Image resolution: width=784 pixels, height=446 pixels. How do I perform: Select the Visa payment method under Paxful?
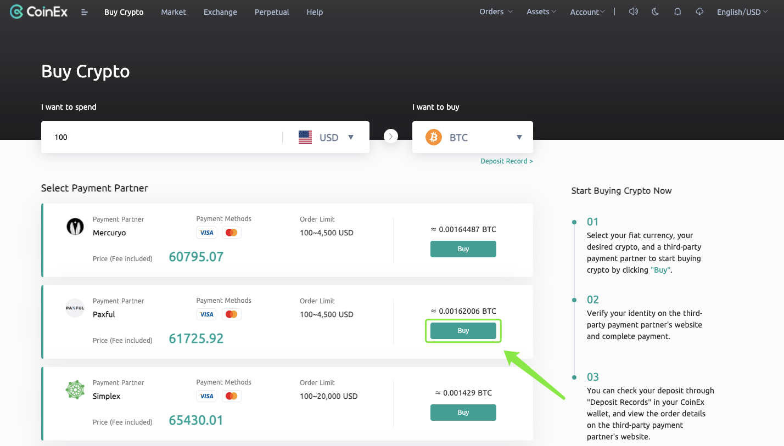coord(206,314)
